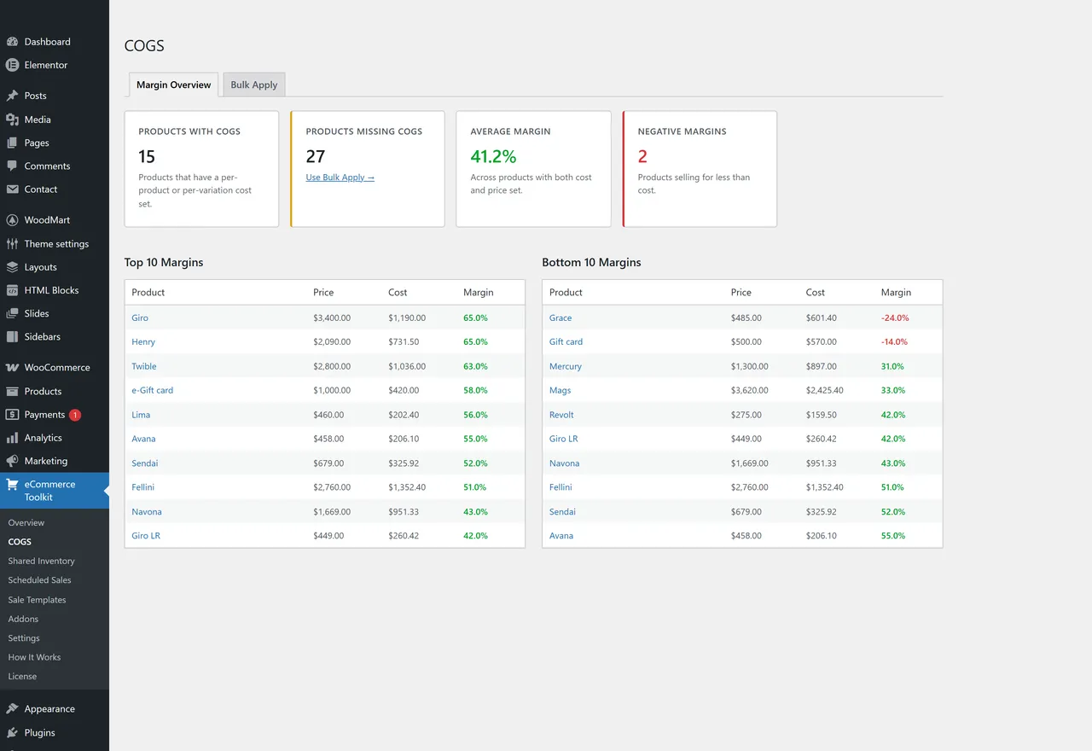
Task: Open Sale Templates in the submenu
Action: pos(38,600)
